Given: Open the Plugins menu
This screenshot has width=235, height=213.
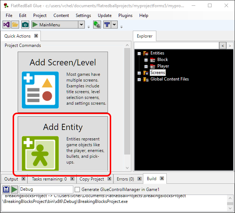Looking at the screenshot, I should tap(125, 16).
